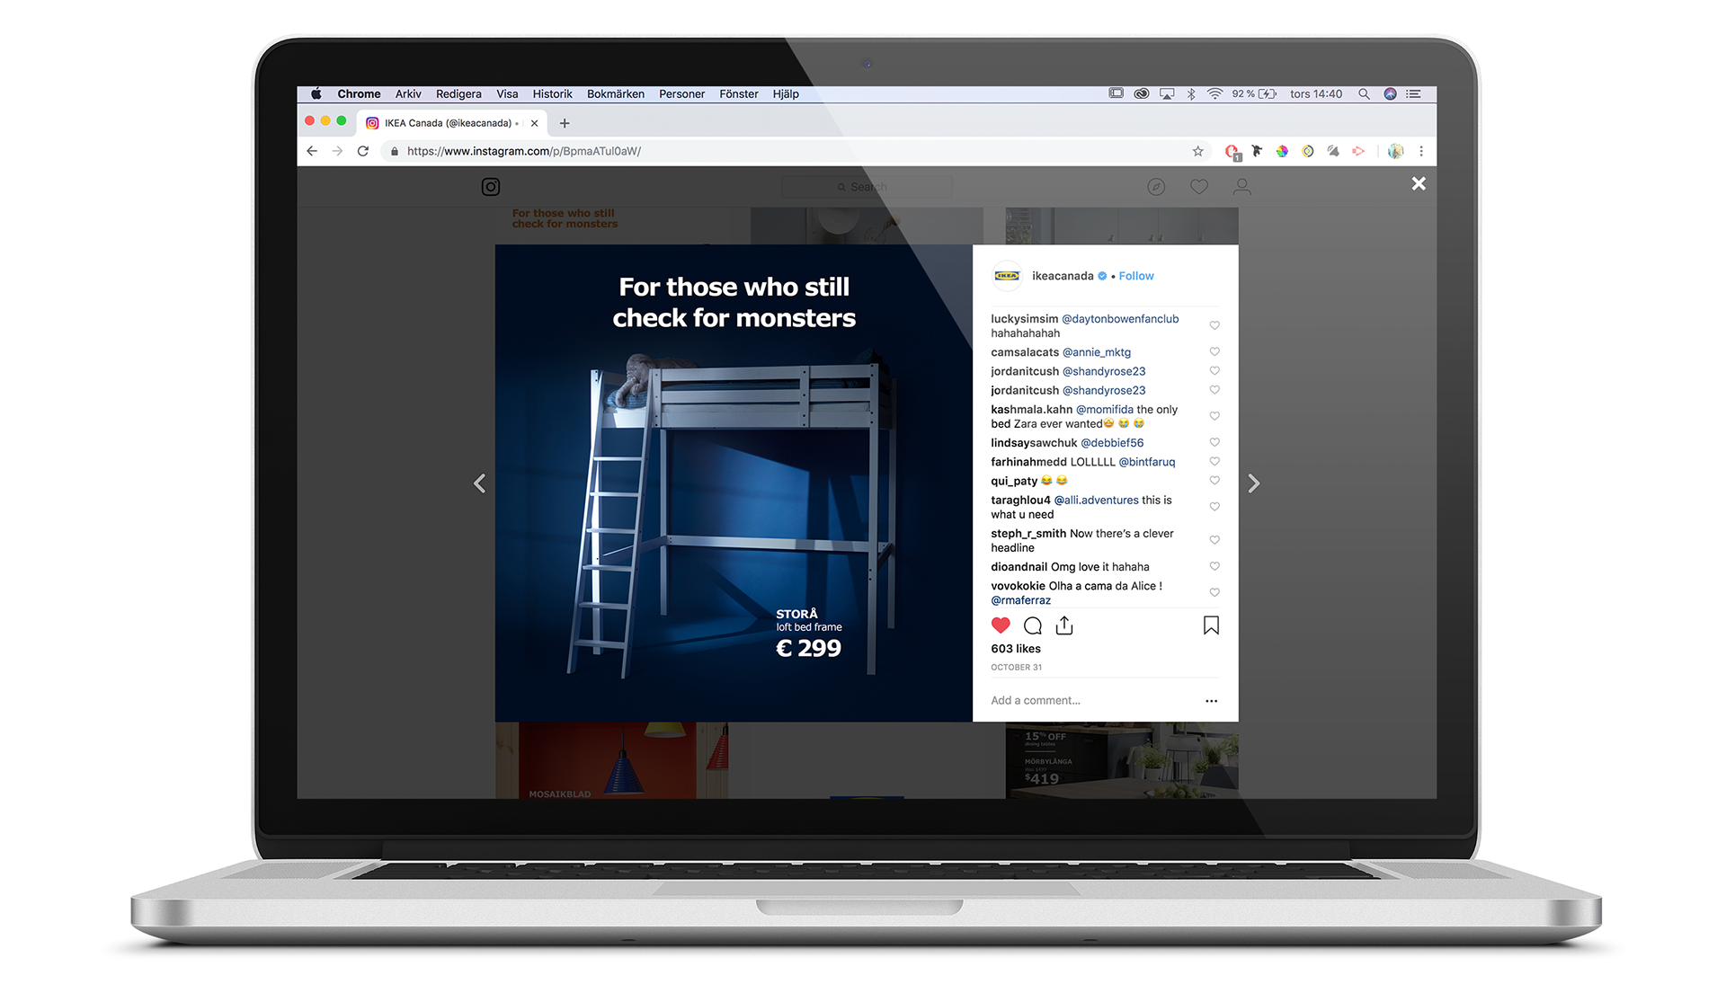Like steph_r_smith's comment
The height and width of the screenshot is (993, 1726).
(1214, 540)
